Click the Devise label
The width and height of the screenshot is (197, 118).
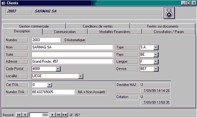(127, 69)
